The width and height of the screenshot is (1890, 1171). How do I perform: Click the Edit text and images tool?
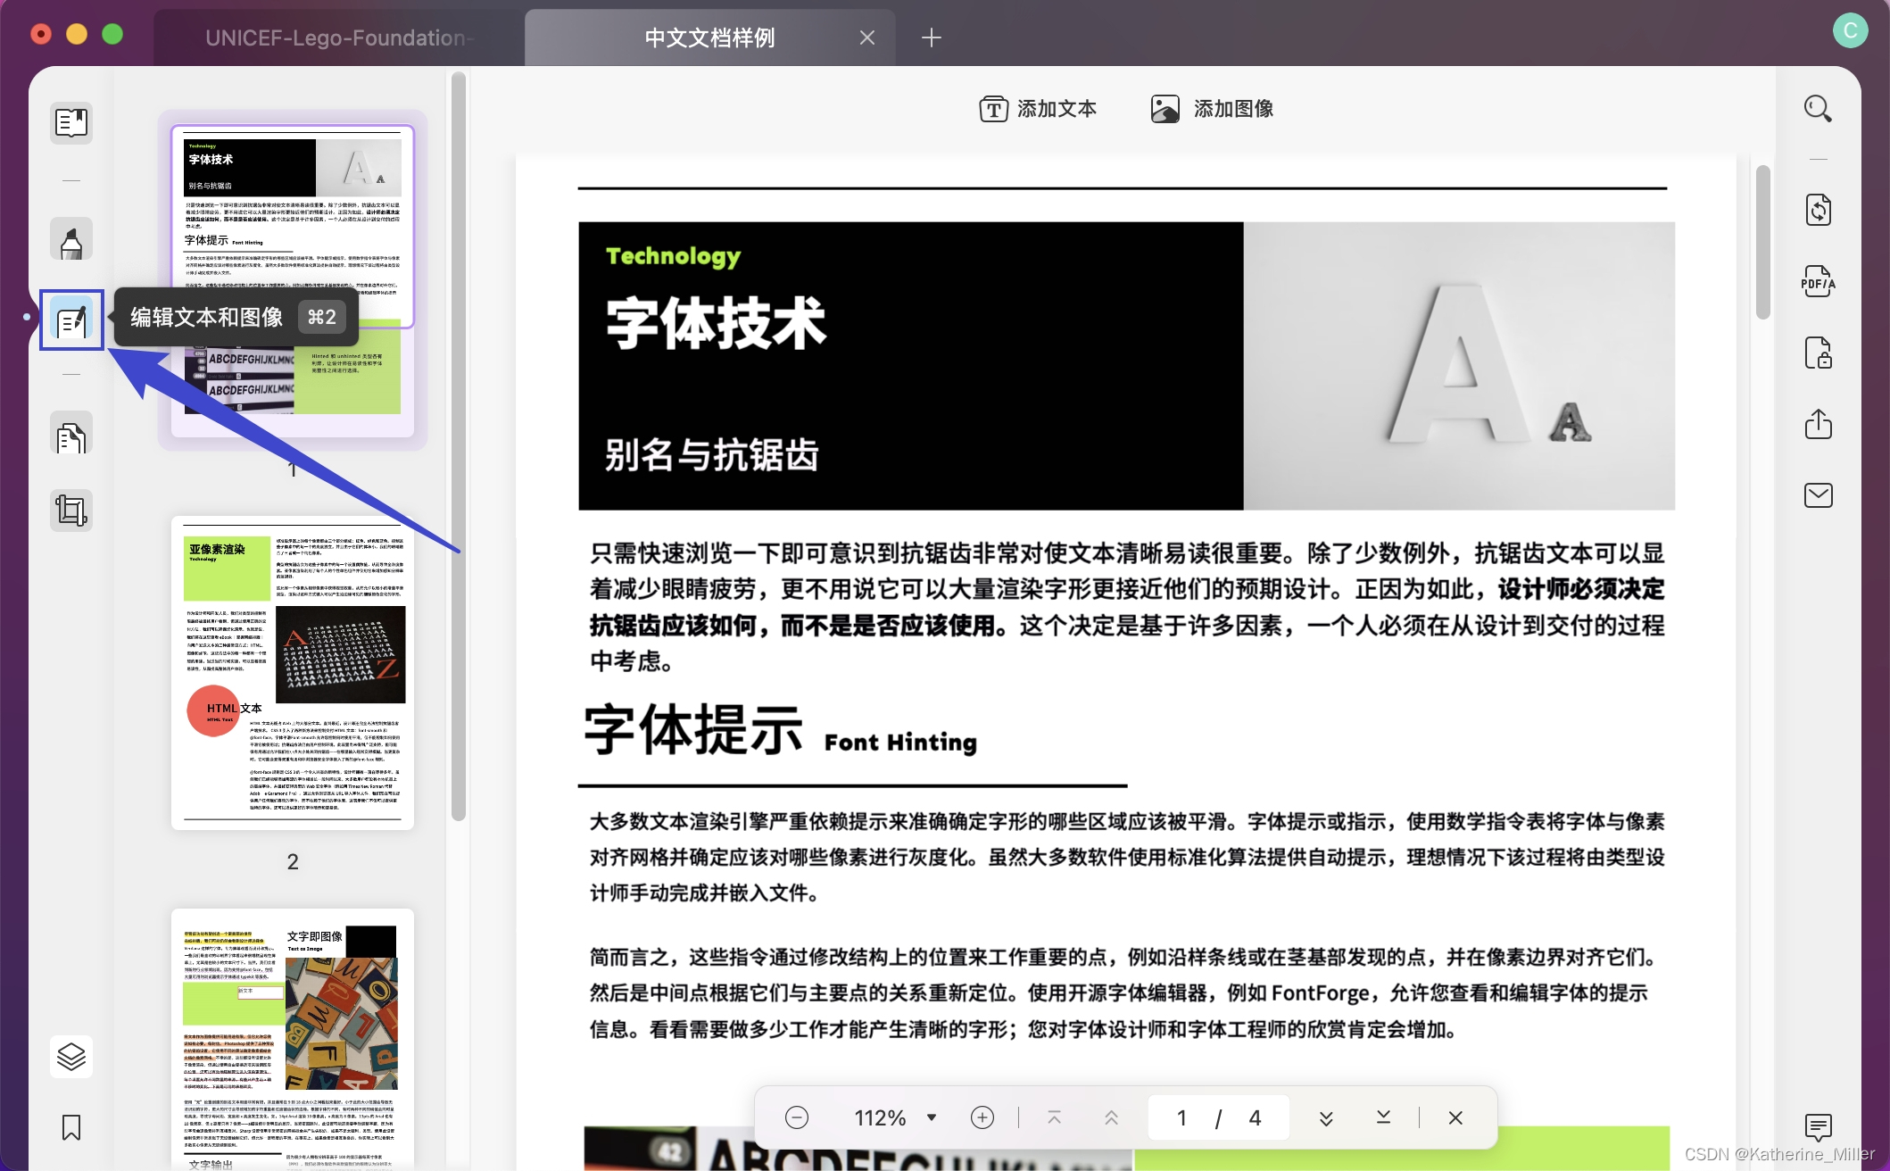click(71, 320)
